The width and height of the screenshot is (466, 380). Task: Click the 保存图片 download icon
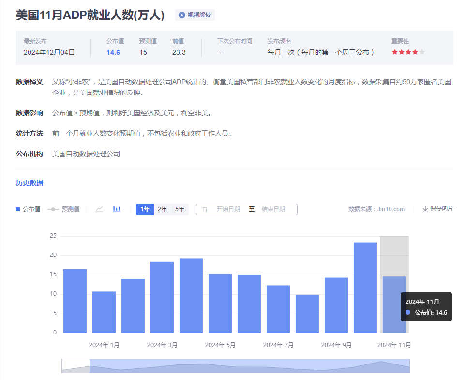click(425, 209)
